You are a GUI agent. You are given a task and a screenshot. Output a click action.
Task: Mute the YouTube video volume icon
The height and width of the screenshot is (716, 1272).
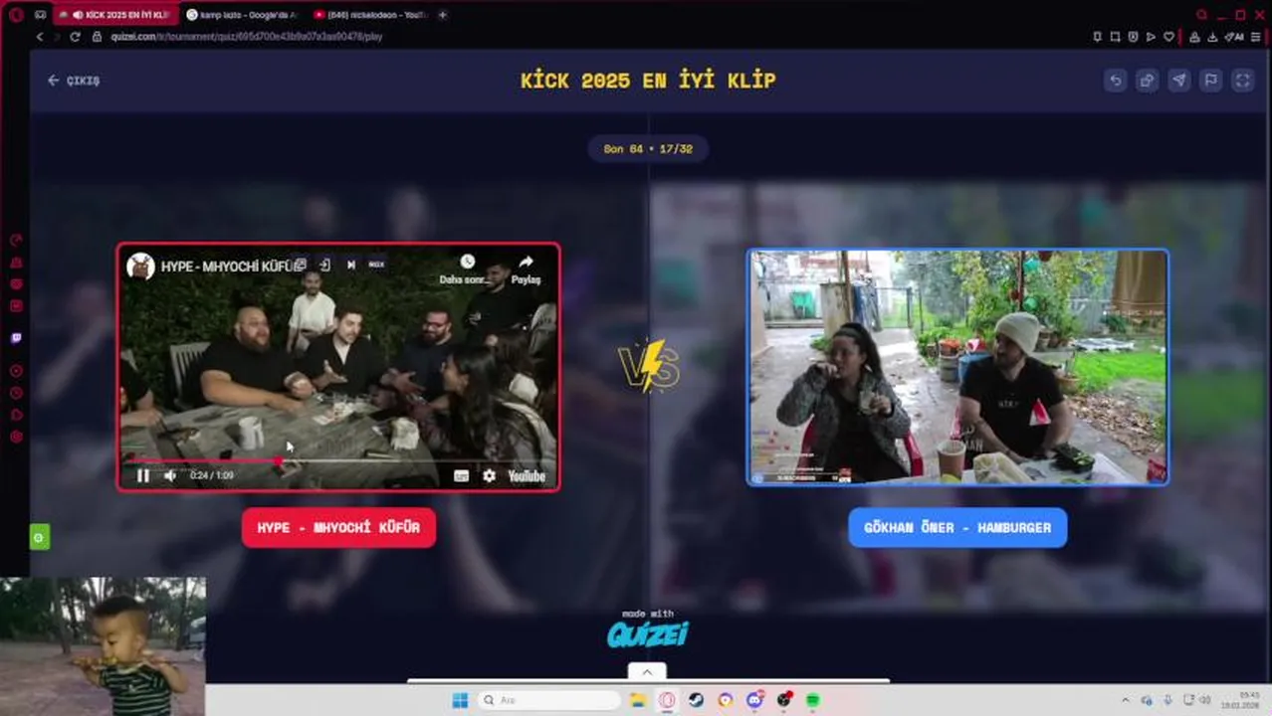pyautogui.click(x=170, y=476)
